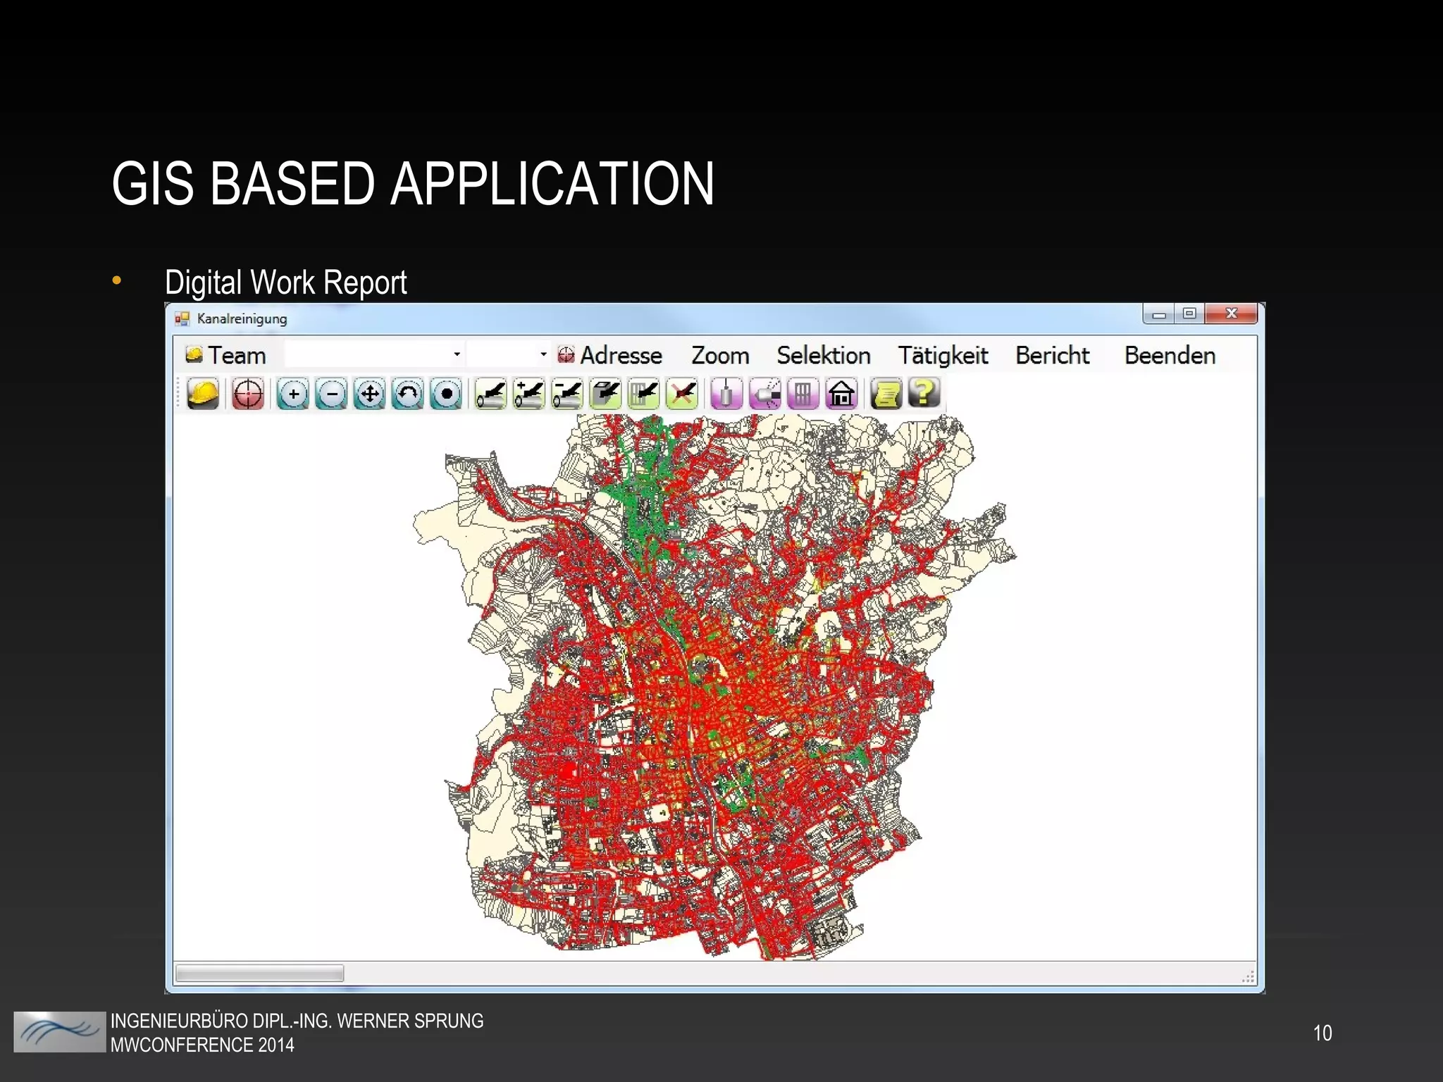The width and height of the screenshot is (1443, 1082).
Task: Click the select grey box object icon
Action: 605,394
